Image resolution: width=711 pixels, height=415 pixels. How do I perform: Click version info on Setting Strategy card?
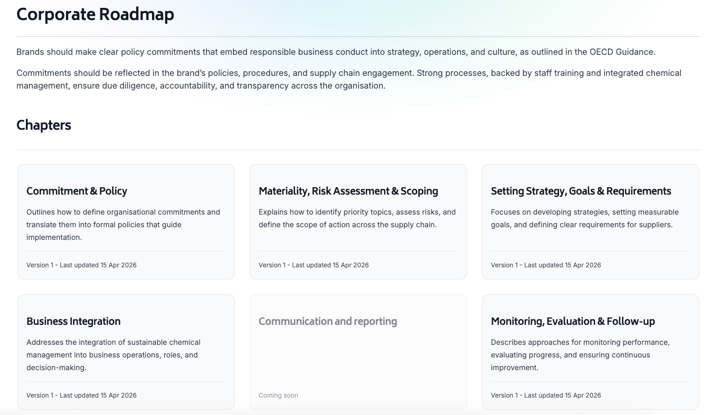coord(546,265)
